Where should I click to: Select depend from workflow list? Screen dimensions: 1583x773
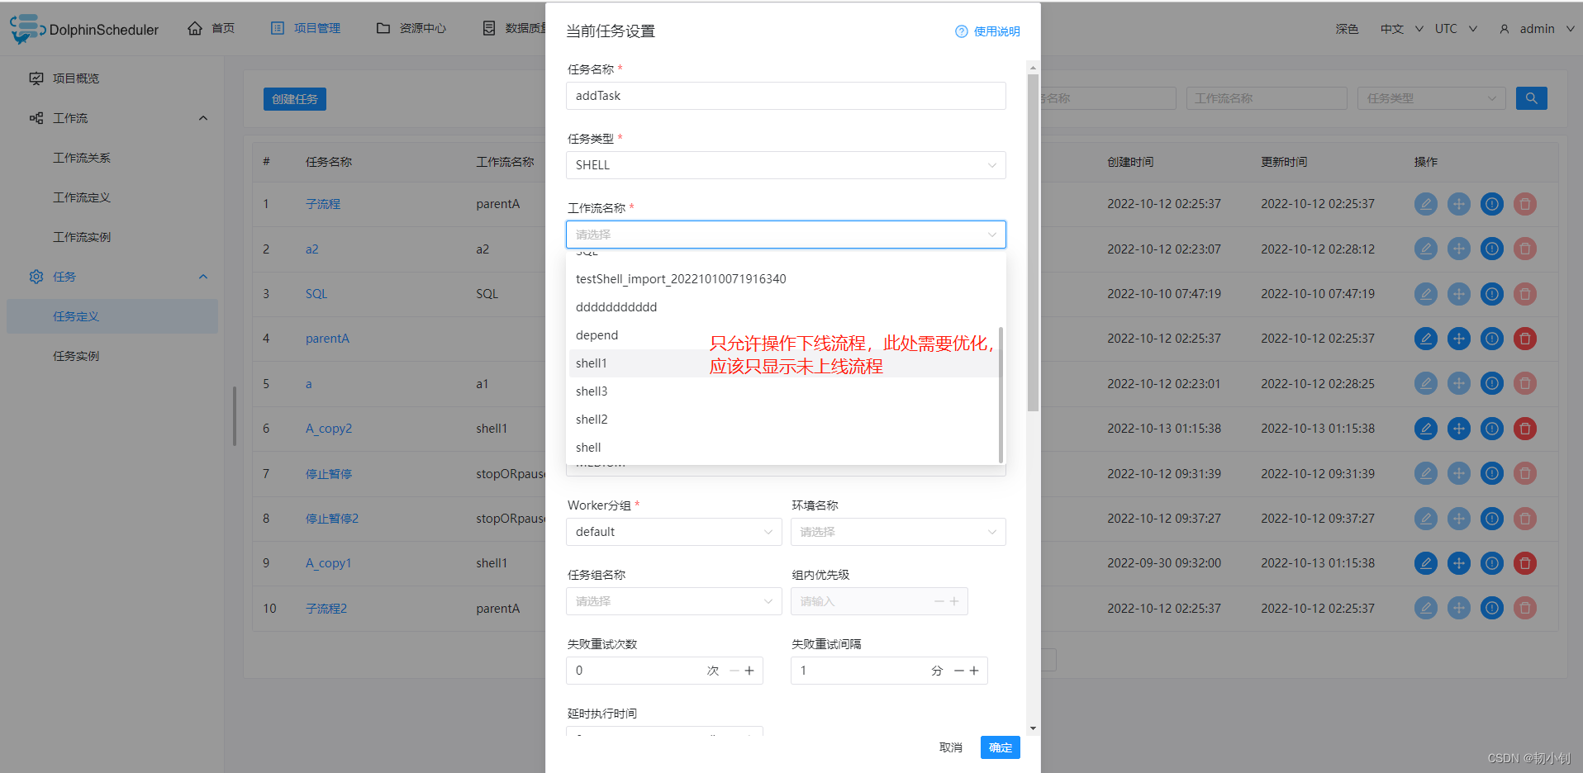(783, 335)
